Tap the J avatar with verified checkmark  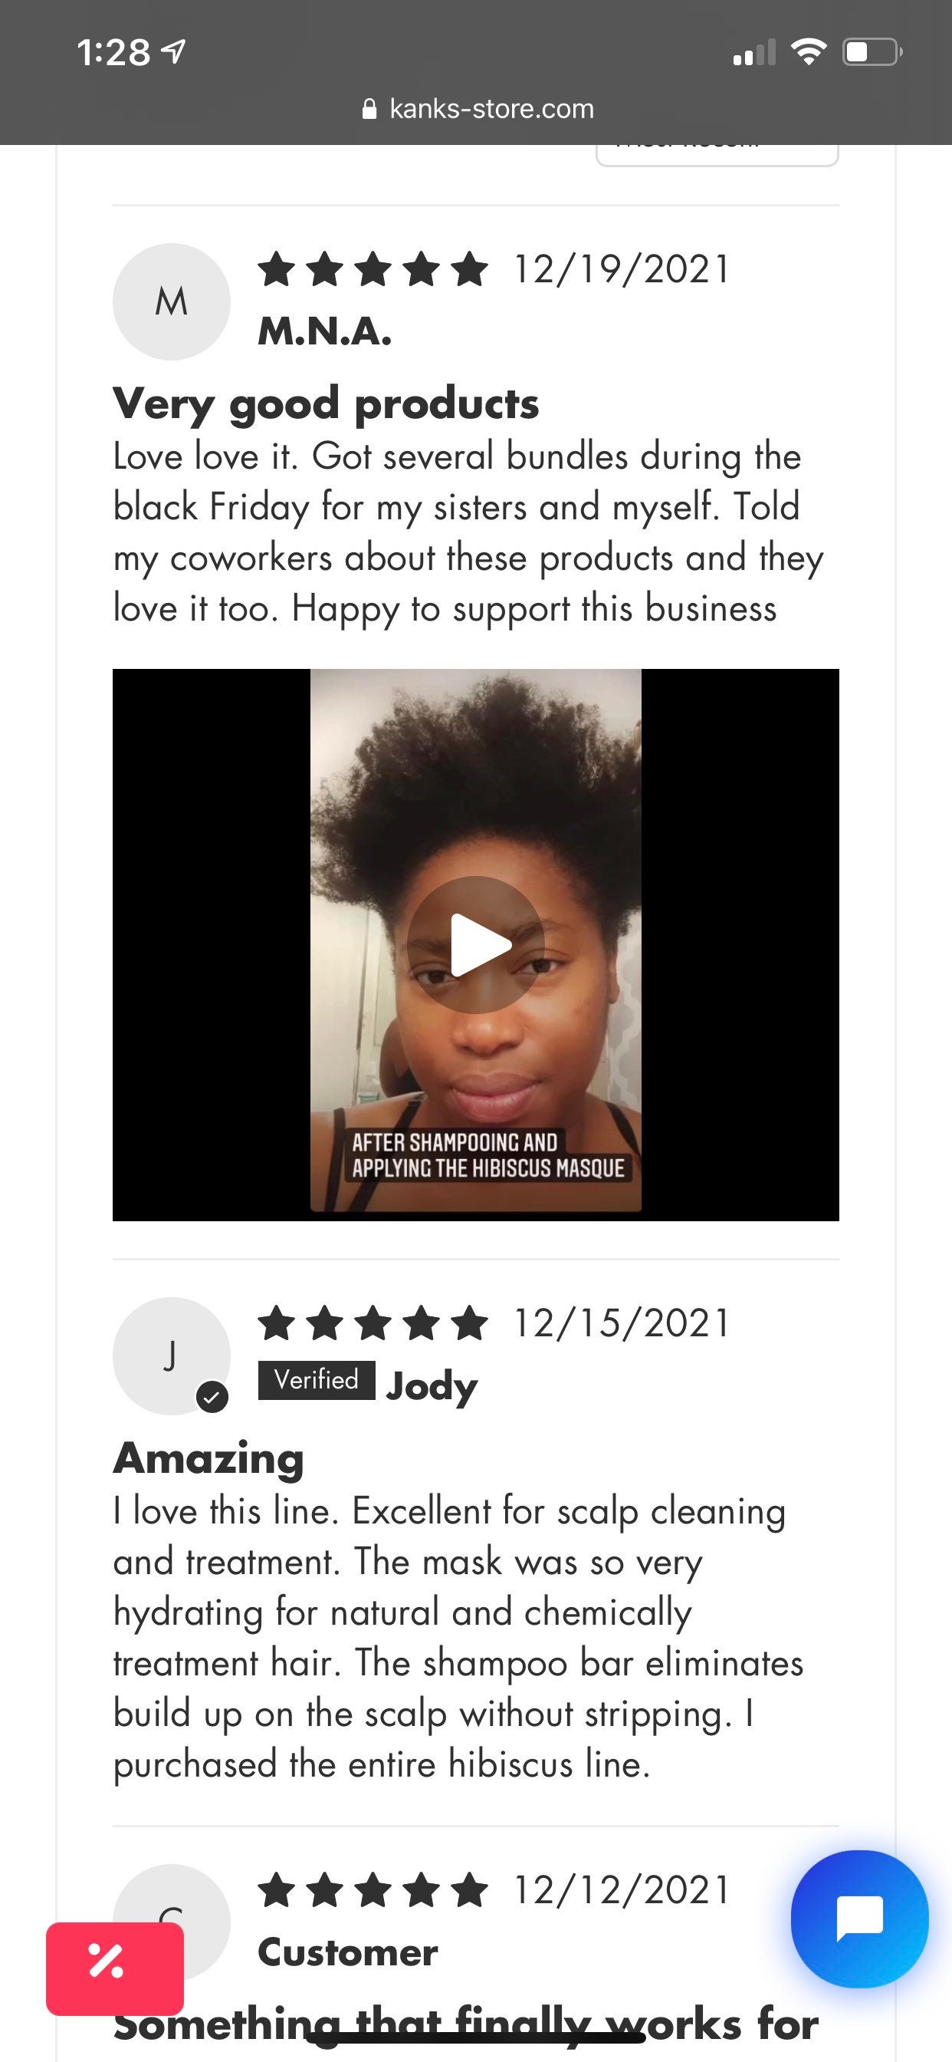[x=171, y=1356]
